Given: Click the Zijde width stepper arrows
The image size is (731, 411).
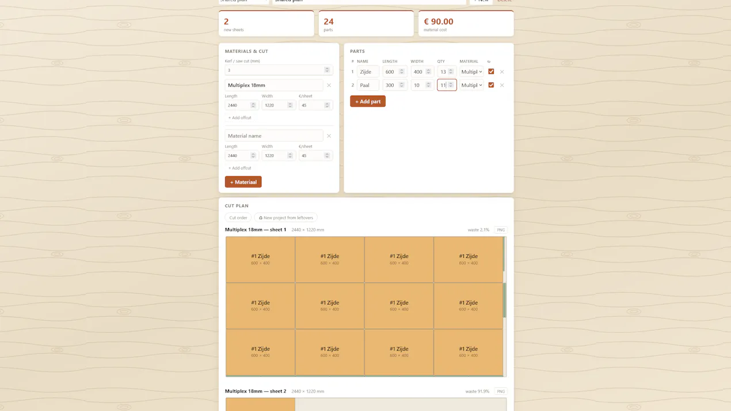Looking at the screenshot, I should click(428, 71).
